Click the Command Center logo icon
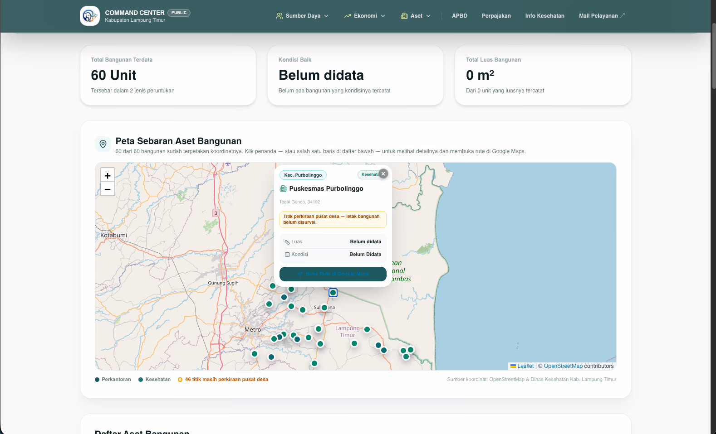Screen dimensions: 716x434 (x=90, y=16)
